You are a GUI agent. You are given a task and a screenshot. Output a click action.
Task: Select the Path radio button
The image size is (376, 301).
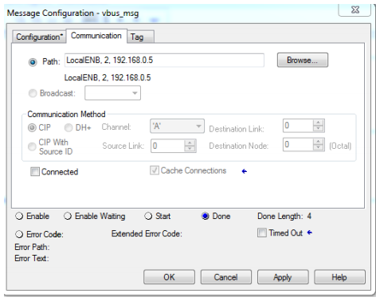click(33, 62)
